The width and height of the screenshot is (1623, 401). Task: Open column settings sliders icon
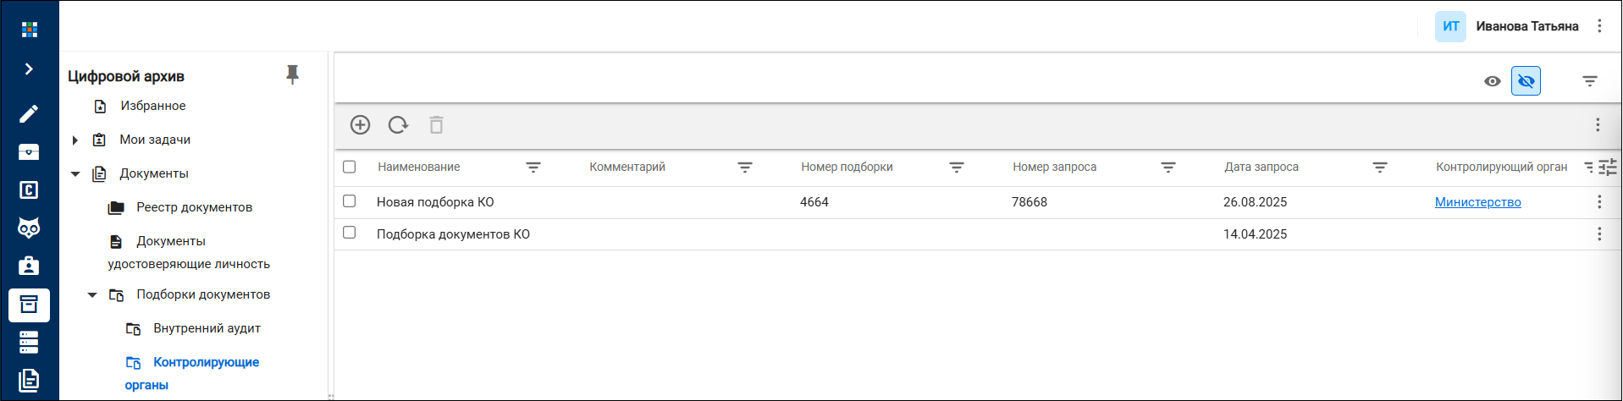1608,168
